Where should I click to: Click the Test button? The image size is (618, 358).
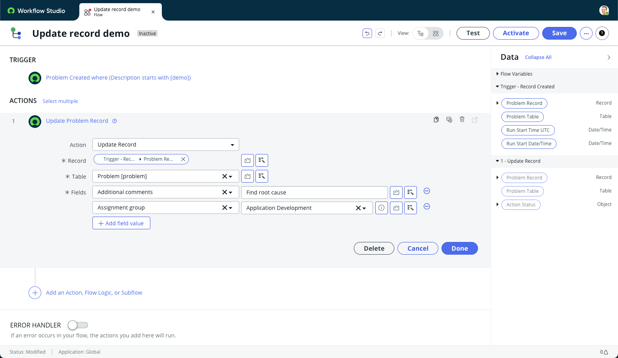(473, 33)
